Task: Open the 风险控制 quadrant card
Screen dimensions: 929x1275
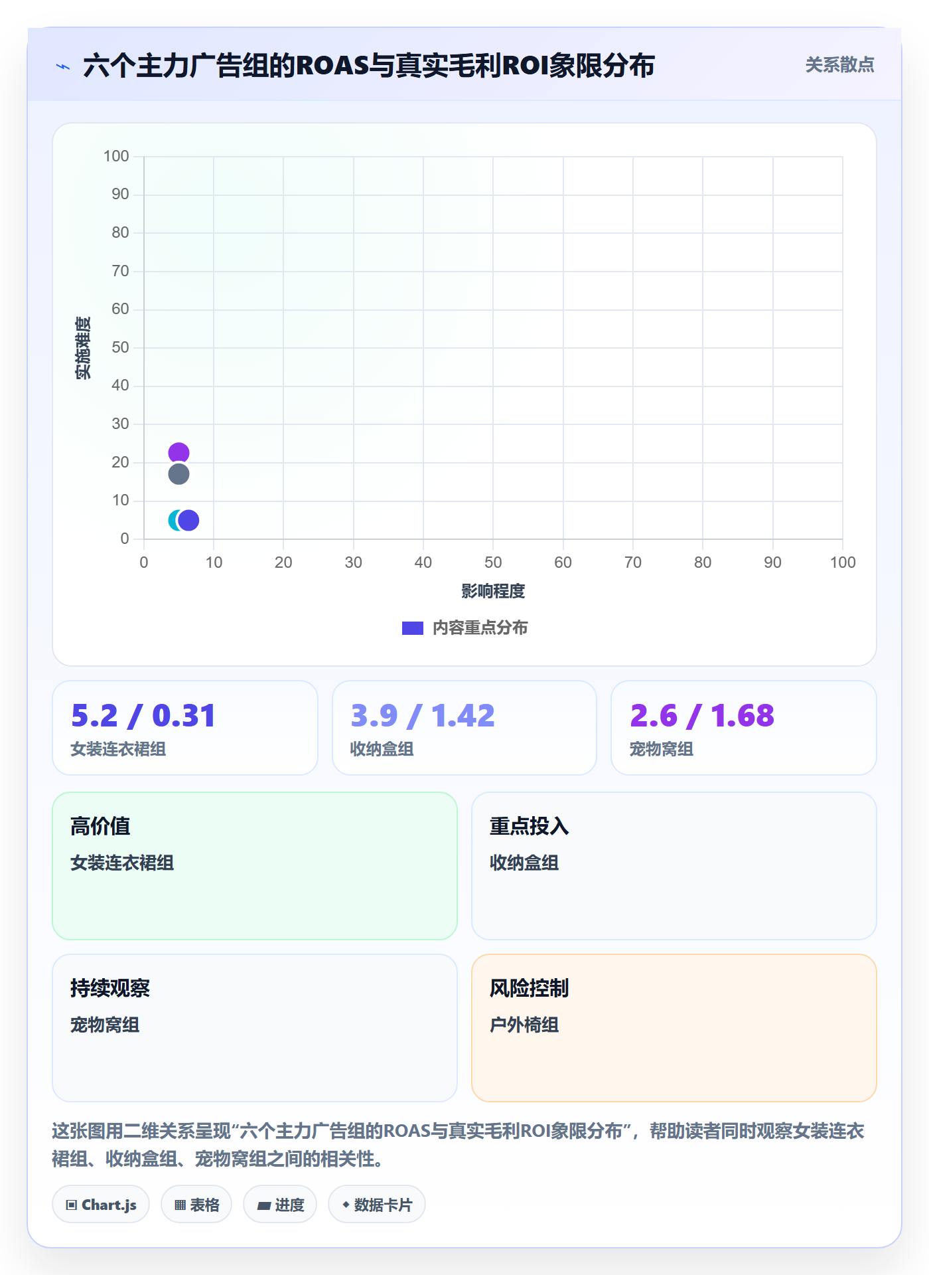Action: point(674,1028)
